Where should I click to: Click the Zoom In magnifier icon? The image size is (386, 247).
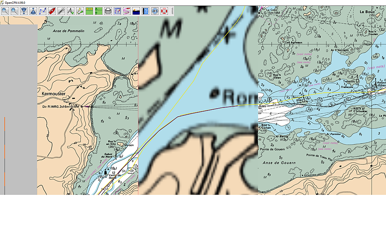click(x=5, y=11)
